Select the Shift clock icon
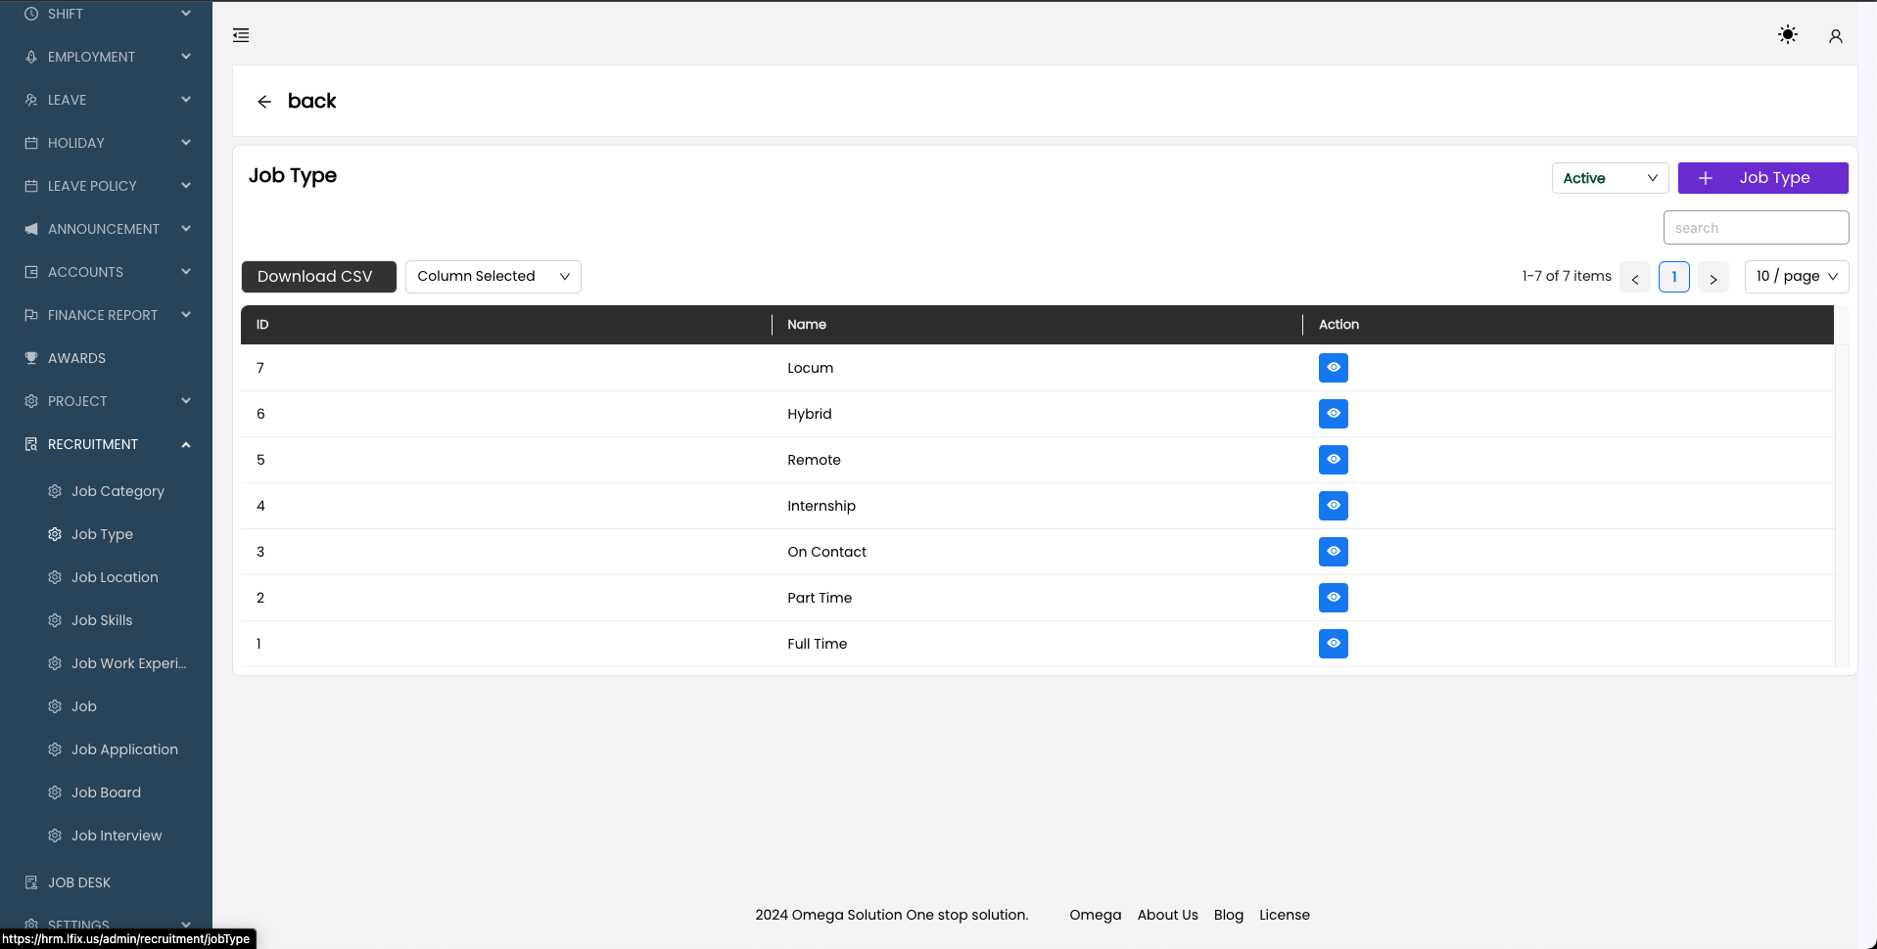The image size is (1877, 949). pos(30,13)
